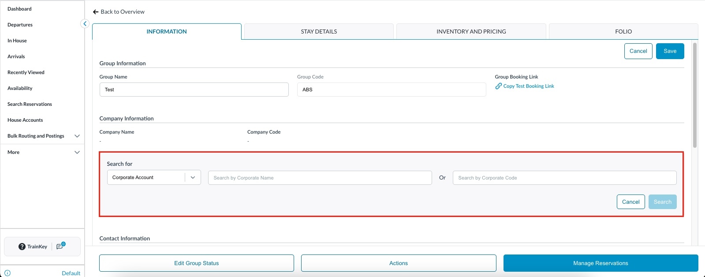The image size is (705, 277).
Task: Open the Corporate Account search type dropdown
Action: click(193, 177)
